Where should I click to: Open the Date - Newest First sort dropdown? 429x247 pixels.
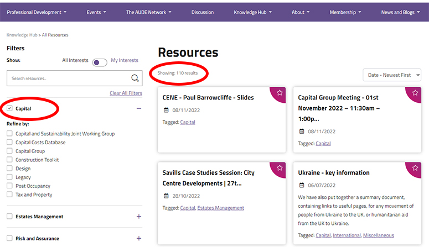coord(392,75)
